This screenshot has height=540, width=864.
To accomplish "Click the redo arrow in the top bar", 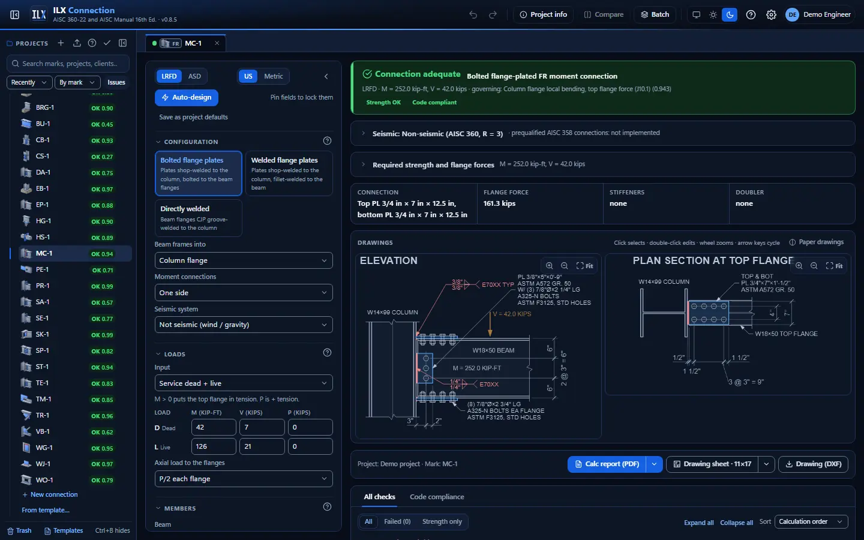I will pyautogui.click(x=493, y=14).
